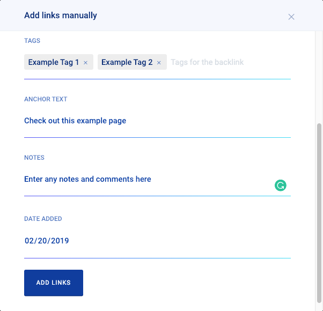Click the TAGS field label

(32, 41)
